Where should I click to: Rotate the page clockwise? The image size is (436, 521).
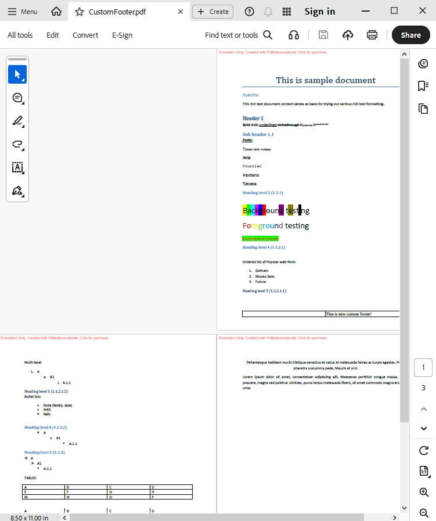click(424, 451)
